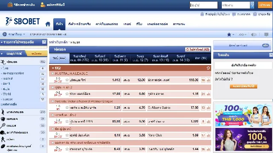Click the wallet payment methods icon
This screenshot has width=273, height=153.
pyautogui.click(x=10, y=5)
